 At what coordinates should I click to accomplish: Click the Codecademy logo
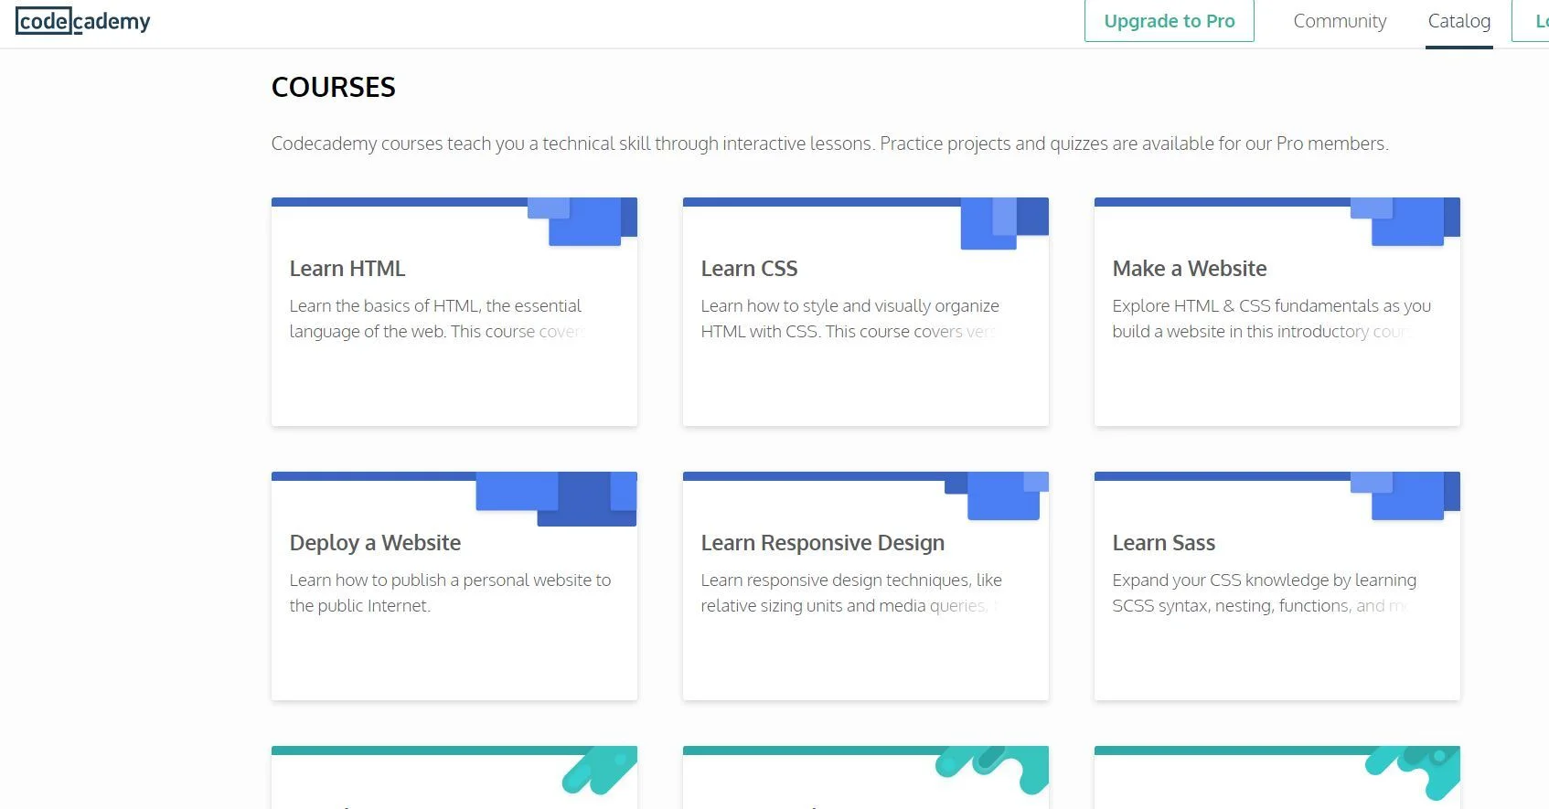83,21
